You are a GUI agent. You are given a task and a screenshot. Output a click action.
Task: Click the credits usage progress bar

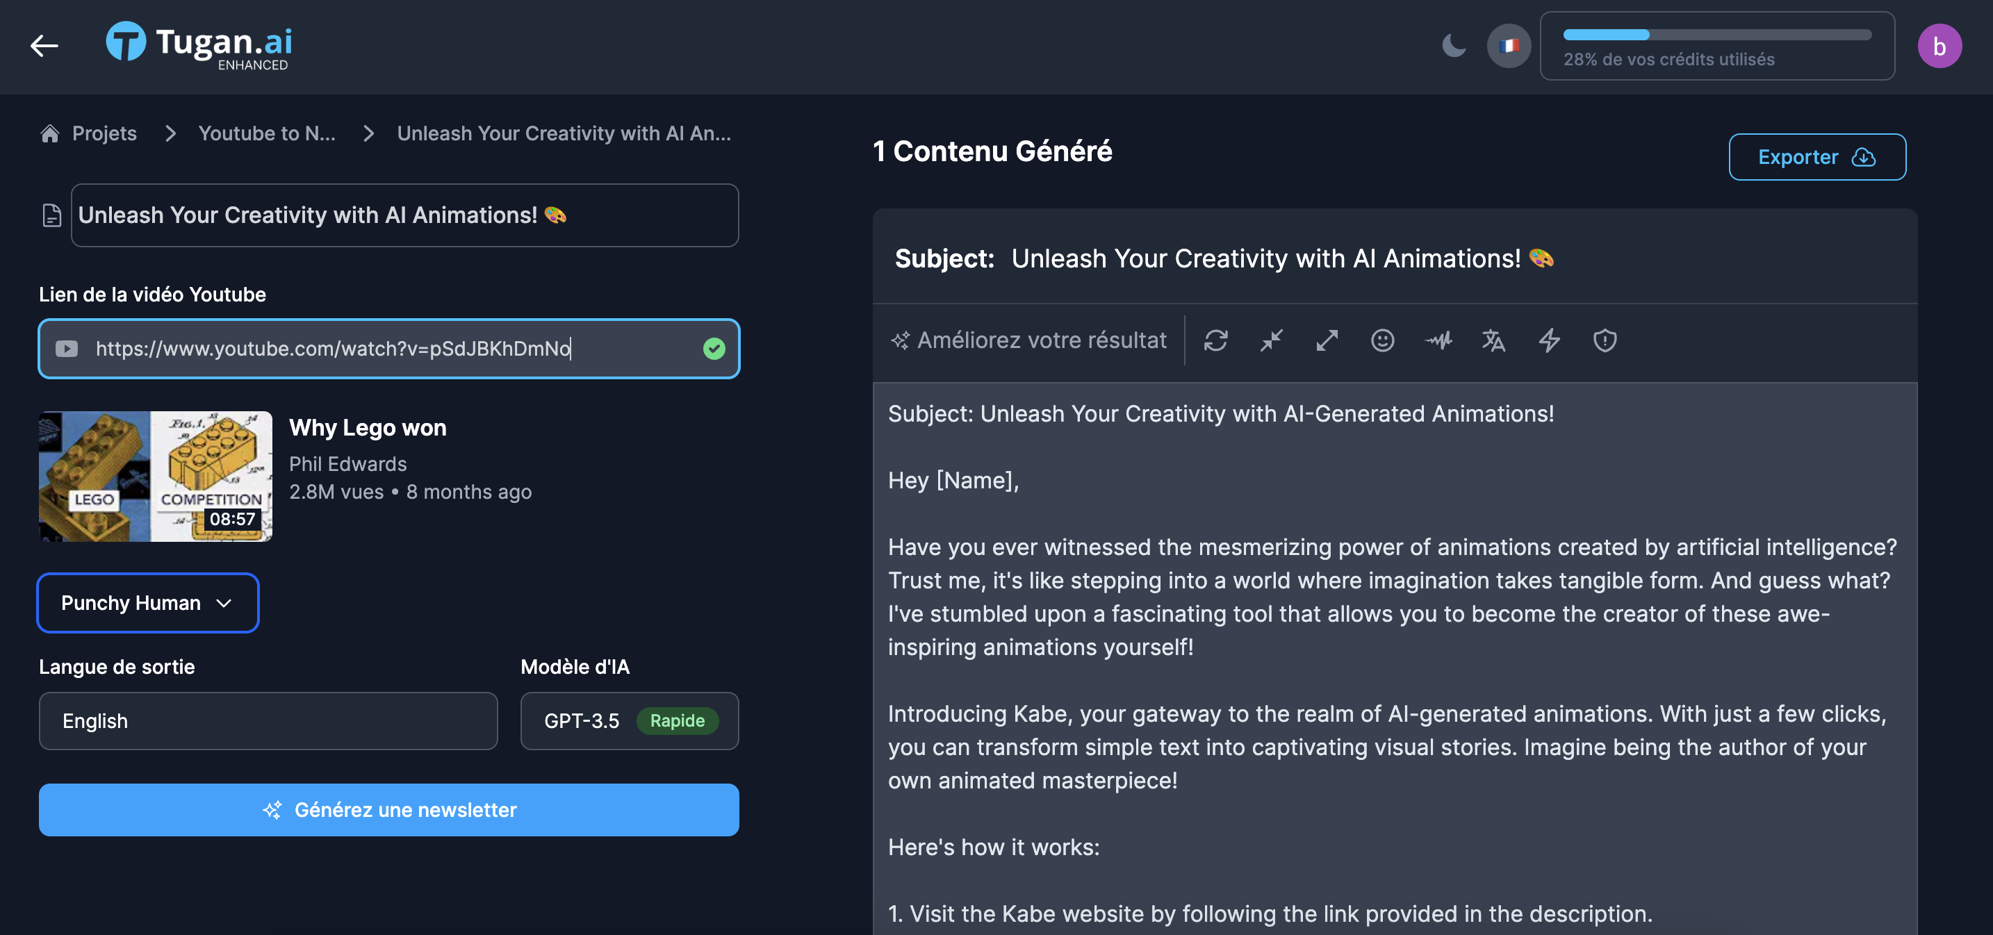[x=1717, y=35]
